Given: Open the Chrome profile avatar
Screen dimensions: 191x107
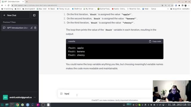Looking at the screenshot, I should point(186,5).
